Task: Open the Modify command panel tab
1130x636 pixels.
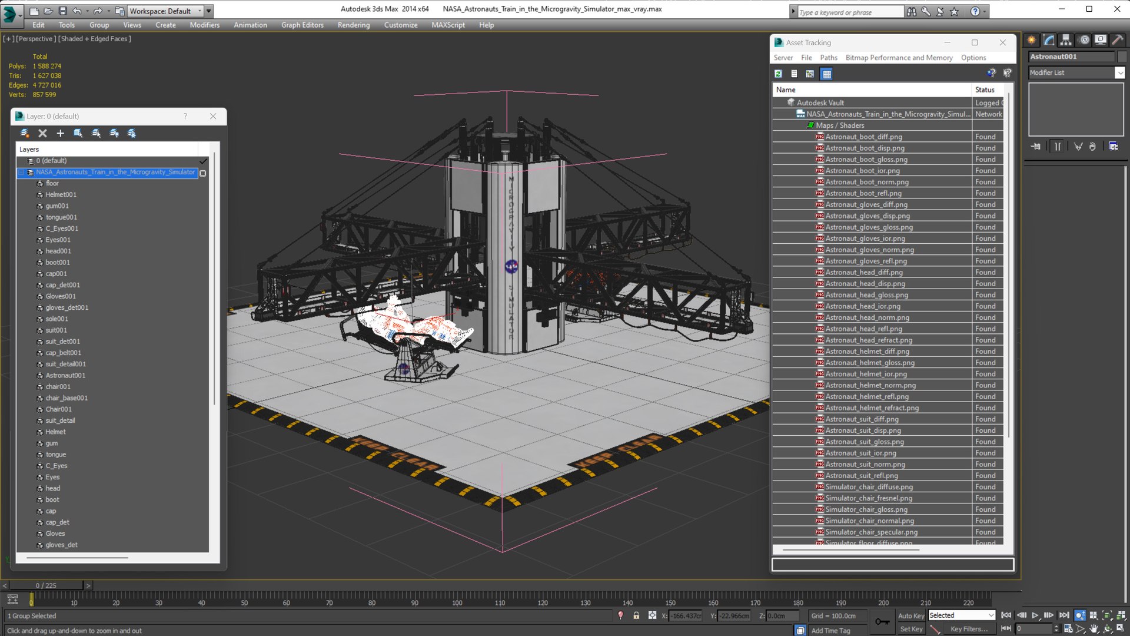Action: point(1049,40)
